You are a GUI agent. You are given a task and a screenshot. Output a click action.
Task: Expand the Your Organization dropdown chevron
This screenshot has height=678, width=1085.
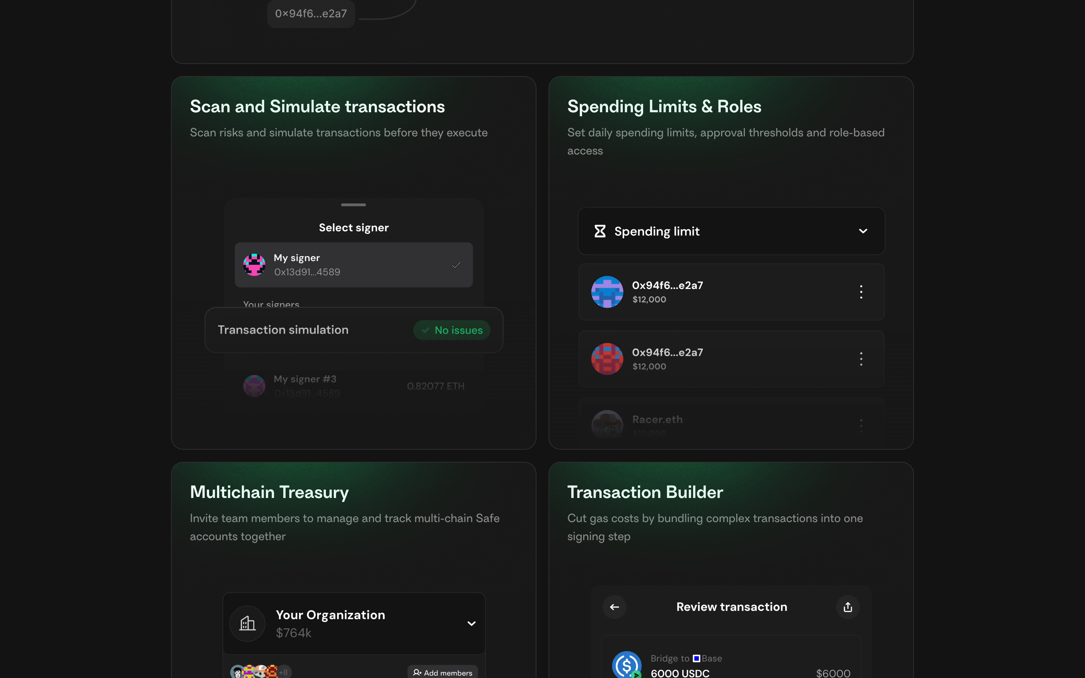[471, 623]
